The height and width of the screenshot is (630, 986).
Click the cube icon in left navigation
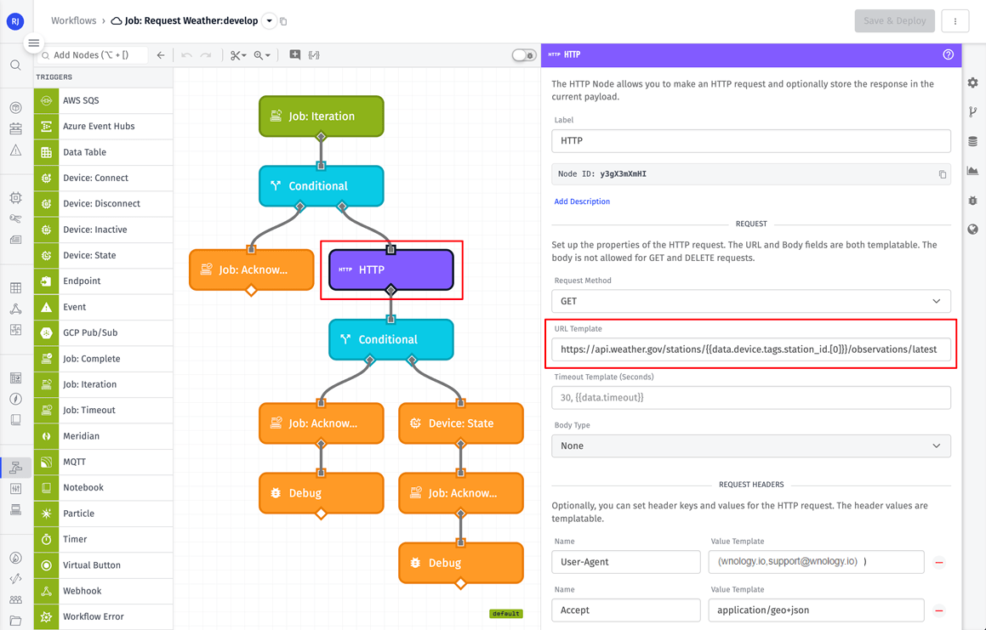[x=15, y=108]
